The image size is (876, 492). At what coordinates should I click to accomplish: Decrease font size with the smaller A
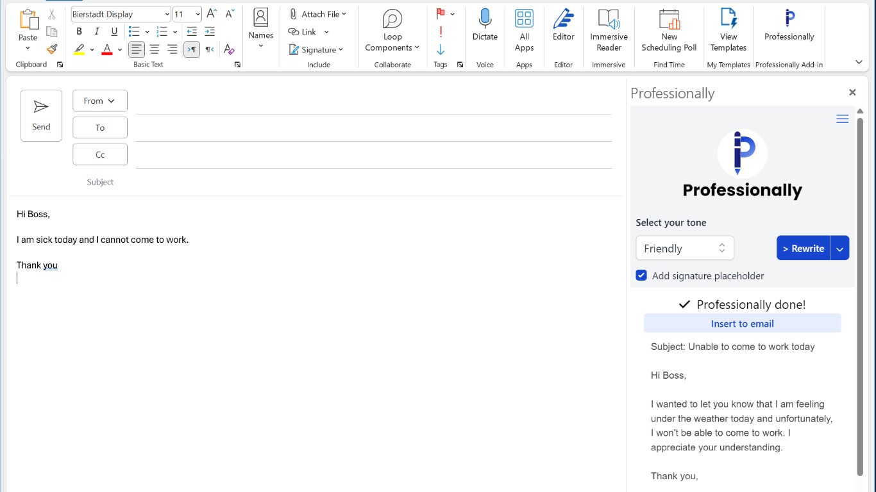[229, 14]
